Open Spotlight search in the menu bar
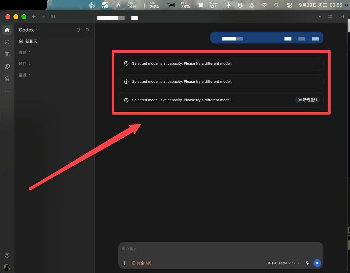The height and width of the screenshot is (273, 350). [x=276, y=5]
